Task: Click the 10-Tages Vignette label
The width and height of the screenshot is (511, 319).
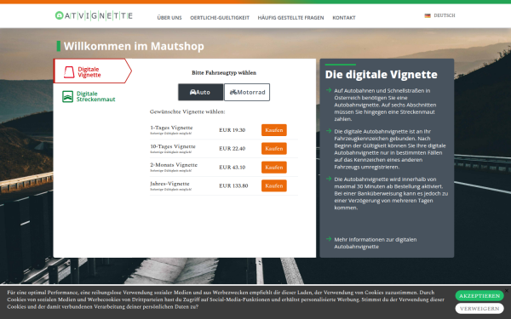Action: (173, 146)
